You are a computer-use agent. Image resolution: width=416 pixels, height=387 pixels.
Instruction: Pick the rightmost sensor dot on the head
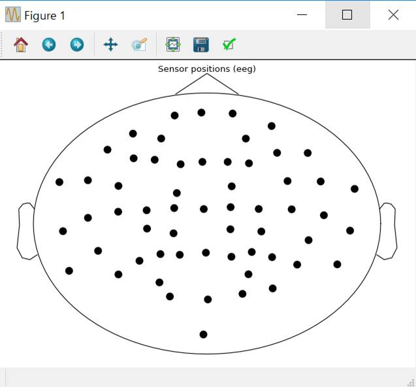355,189
